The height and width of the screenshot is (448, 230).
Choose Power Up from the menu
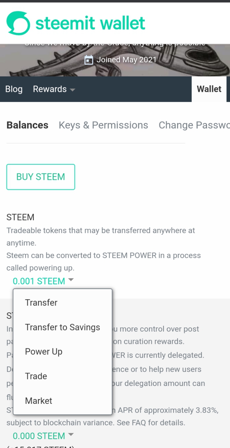(43, 352)
